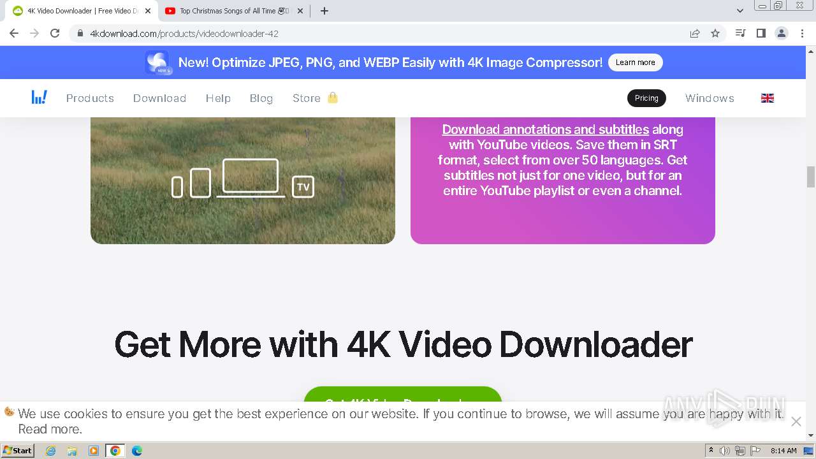Toggle Chrome side panel icon
The image size is (816, 459).
pos(761,33)
